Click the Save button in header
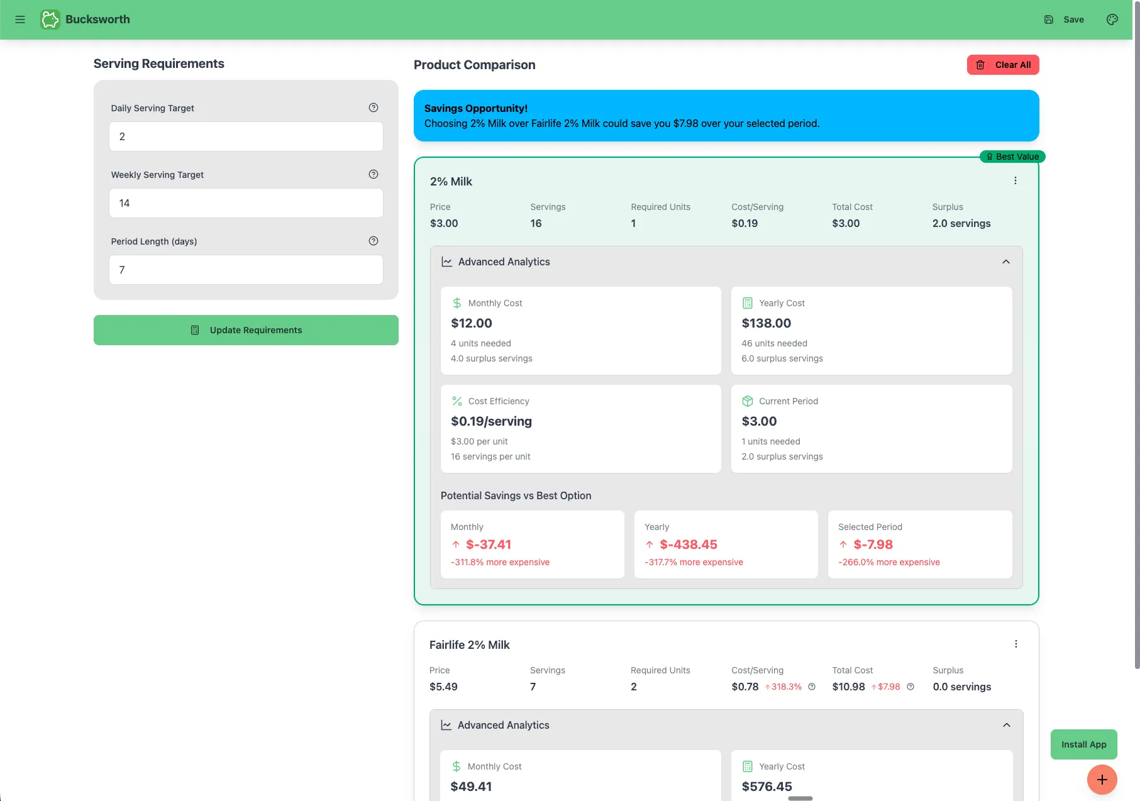The height and width of the screenshot is (801, 1140). point(1064,19)
